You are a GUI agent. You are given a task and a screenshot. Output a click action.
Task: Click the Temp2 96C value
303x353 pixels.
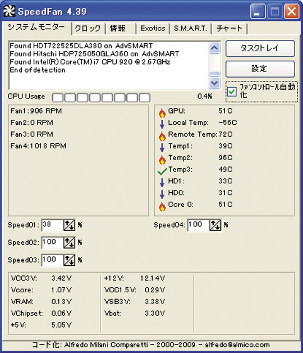[226, 158]
